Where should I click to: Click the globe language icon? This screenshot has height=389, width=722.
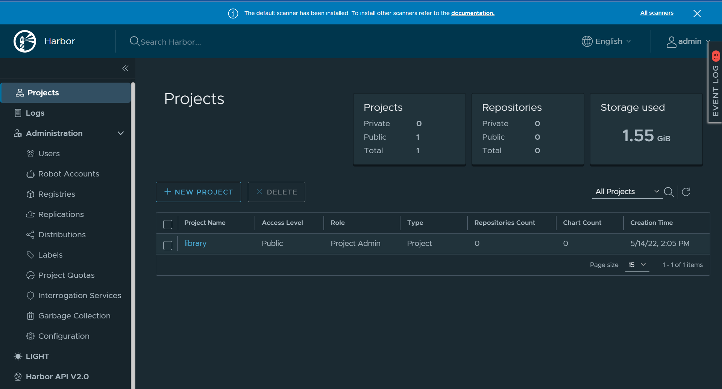(587, 41)
